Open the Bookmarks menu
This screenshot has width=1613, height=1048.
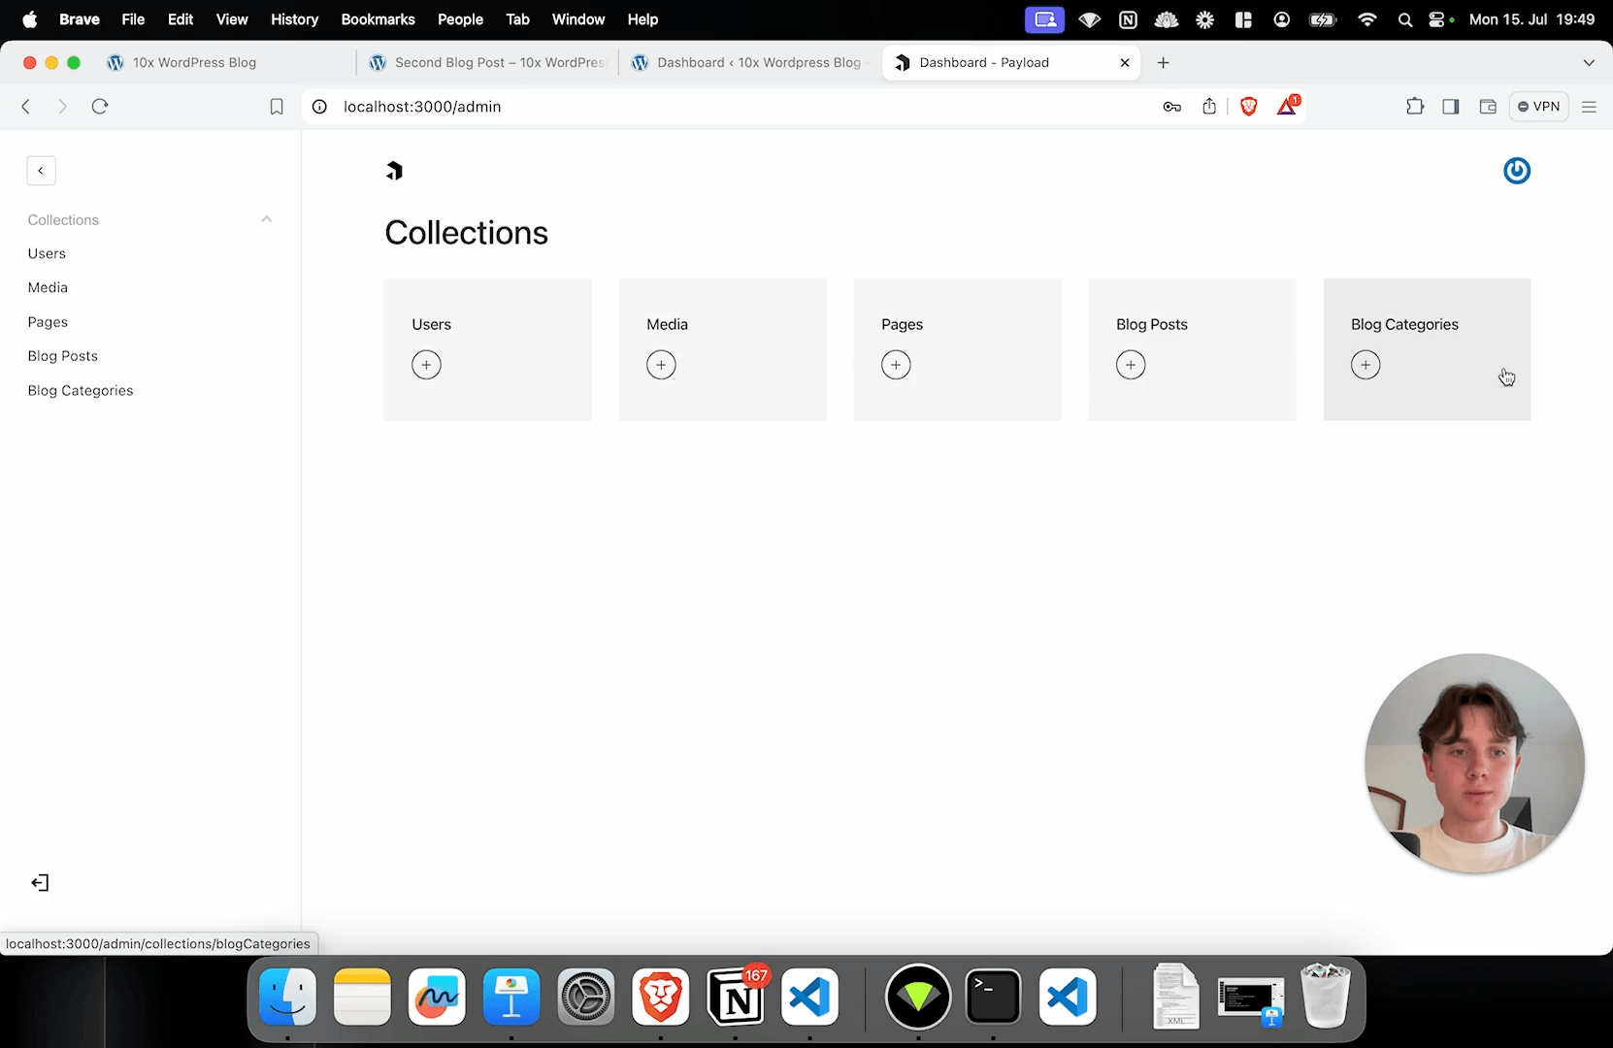[x=378, y=19]
